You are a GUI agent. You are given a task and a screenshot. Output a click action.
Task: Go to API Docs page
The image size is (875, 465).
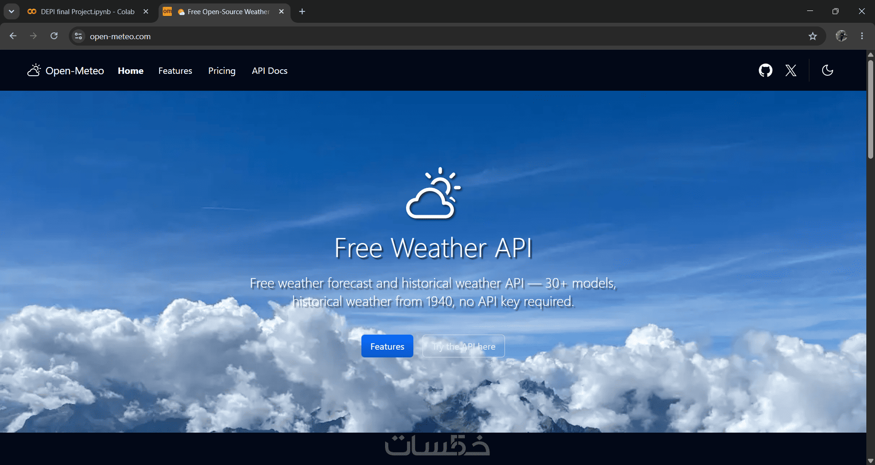(x=269, y=71)
